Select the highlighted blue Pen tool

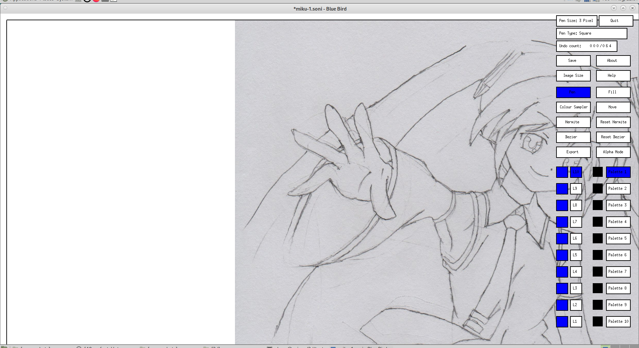tap(573, 92)
